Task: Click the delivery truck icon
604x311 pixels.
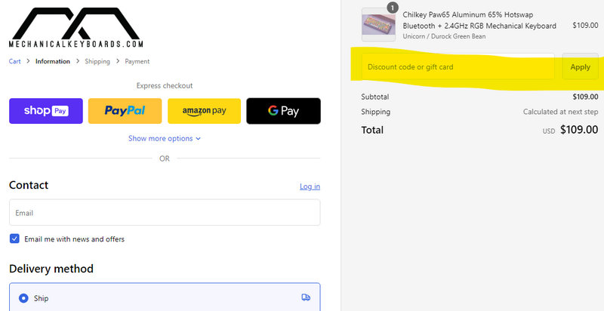Action: click(306, 298)
